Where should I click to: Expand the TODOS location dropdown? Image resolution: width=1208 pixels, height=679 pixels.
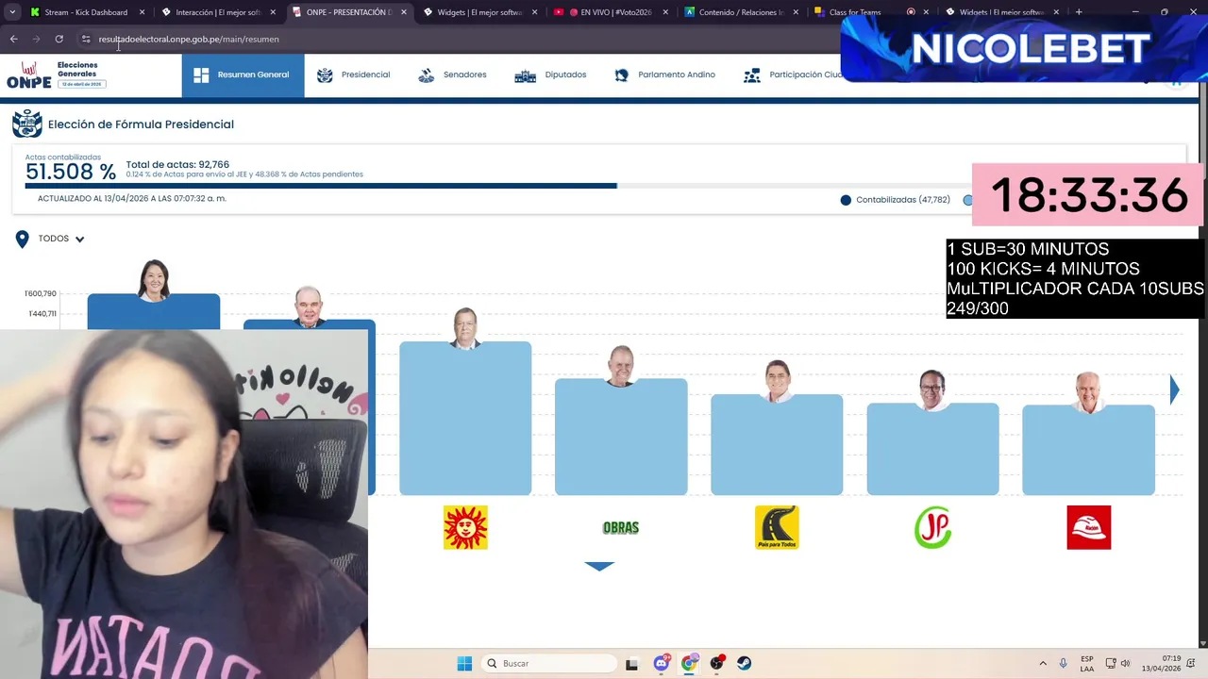(x=62, y=240)
